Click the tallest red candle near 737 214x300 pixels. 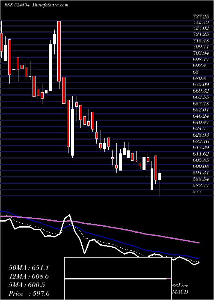[59, 51]
